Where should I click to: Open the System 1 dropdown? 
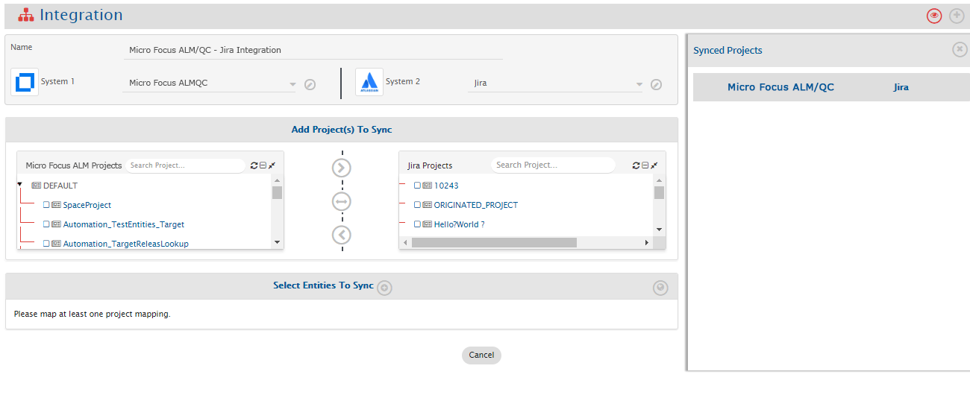tap(292, 85)
